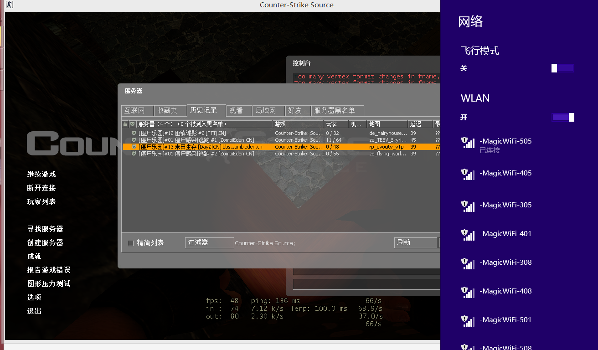This screenshot has height=350, width=598.
Task: Click 继续游戏 in the main menu
Action: 41,175
